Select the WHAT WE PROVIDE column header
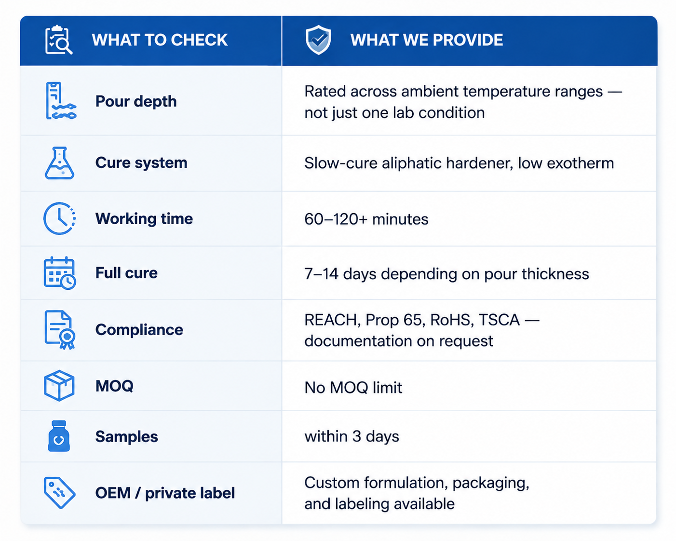The width and height of the screenshot is (676, 541). (427, 40)
